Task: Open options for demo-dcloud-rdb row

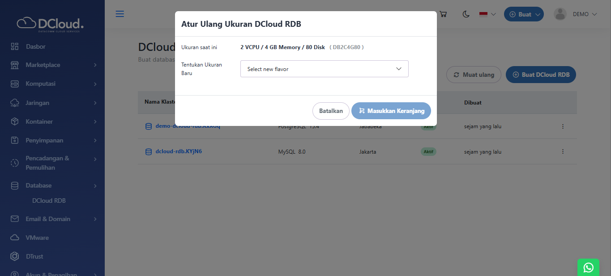Action: tap(563, 126)
